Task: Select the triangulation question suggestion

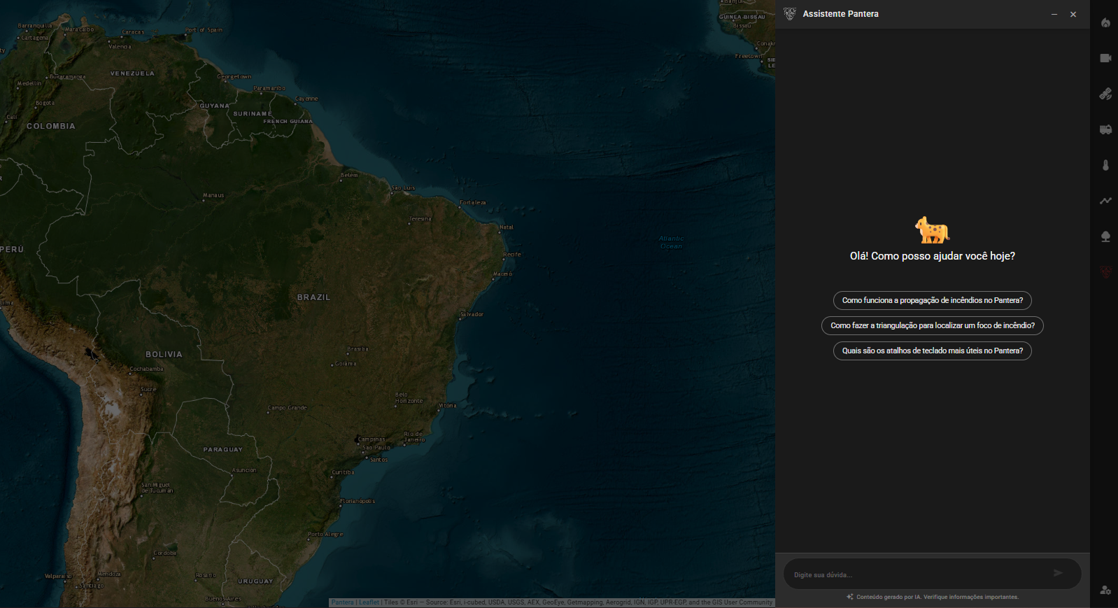Action: (932, 325)
